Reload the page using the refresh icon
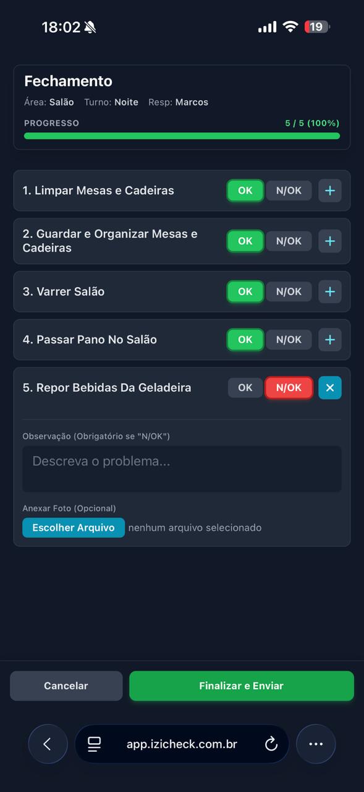The image size is (364, 792). click(x=271, y=744)
